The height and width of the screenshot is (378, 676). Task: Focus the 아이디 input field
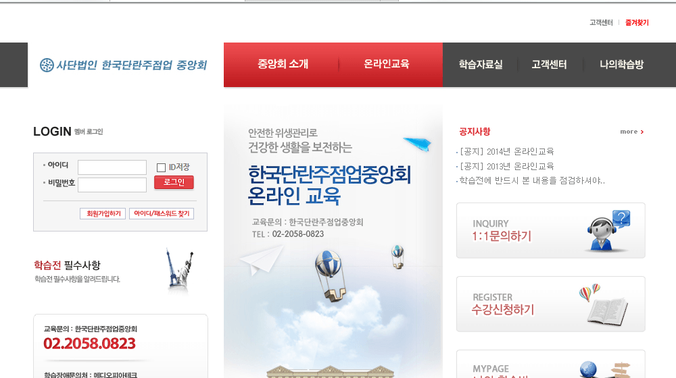[112, 167]
